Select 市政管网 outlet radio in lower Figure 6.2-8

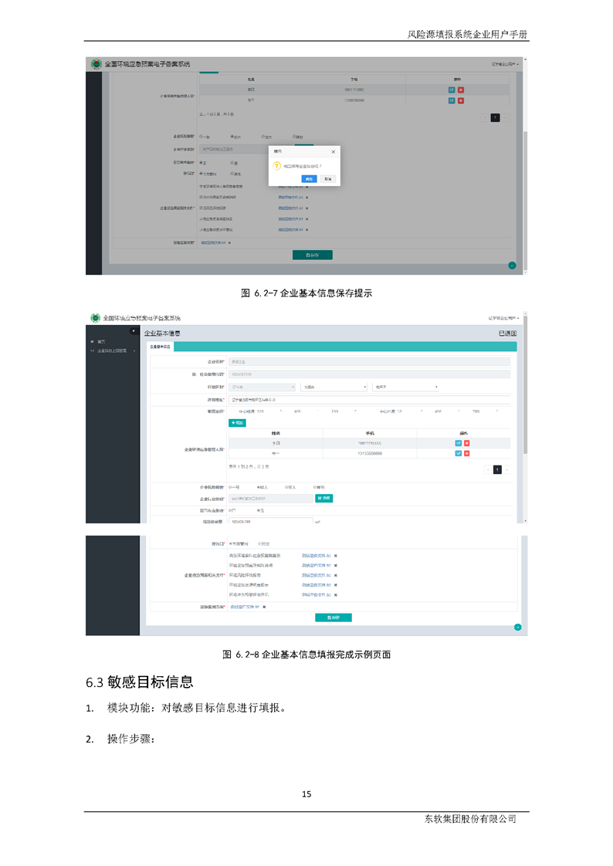(231, 544)
